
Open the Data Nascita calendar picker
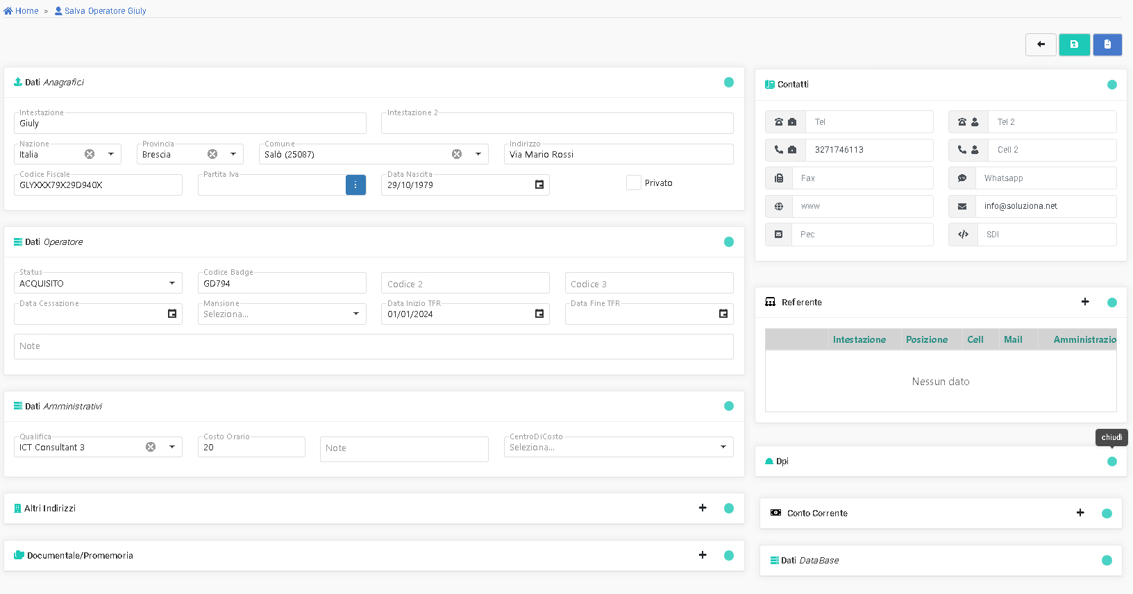pyautogui.click(x=539, y=185)
